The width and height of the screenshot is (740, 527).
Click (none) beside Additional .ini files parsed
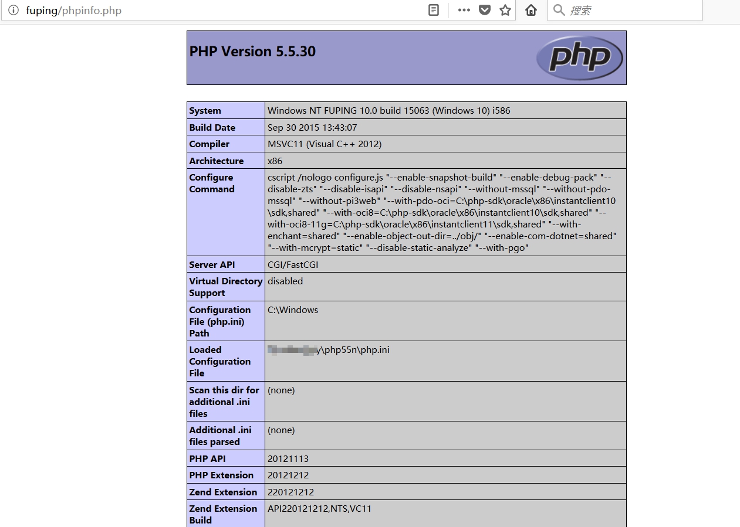(x=281, y=430)
